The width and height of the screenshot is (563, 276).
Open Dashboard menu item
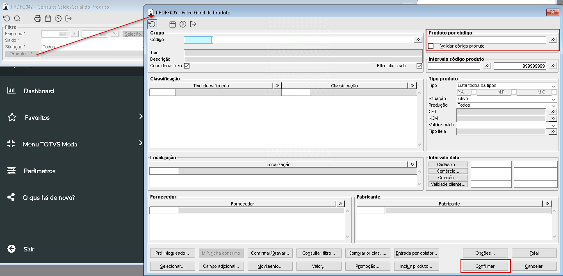39,91
